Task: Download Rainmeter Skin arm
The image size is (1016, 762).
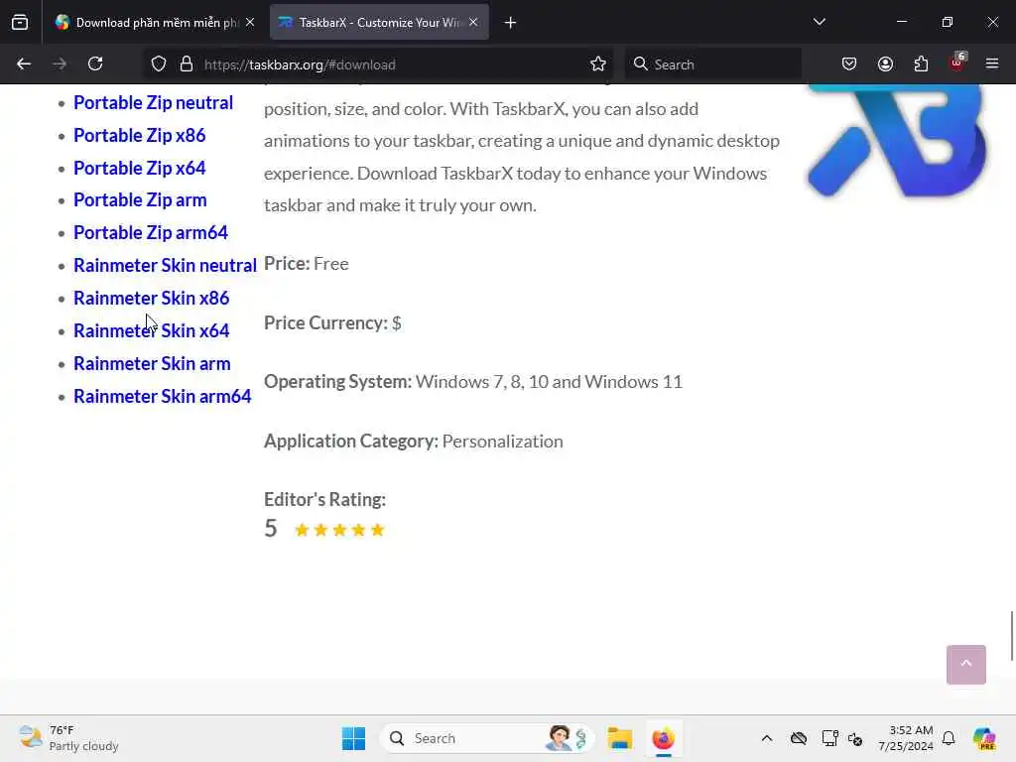Action: 152,363
